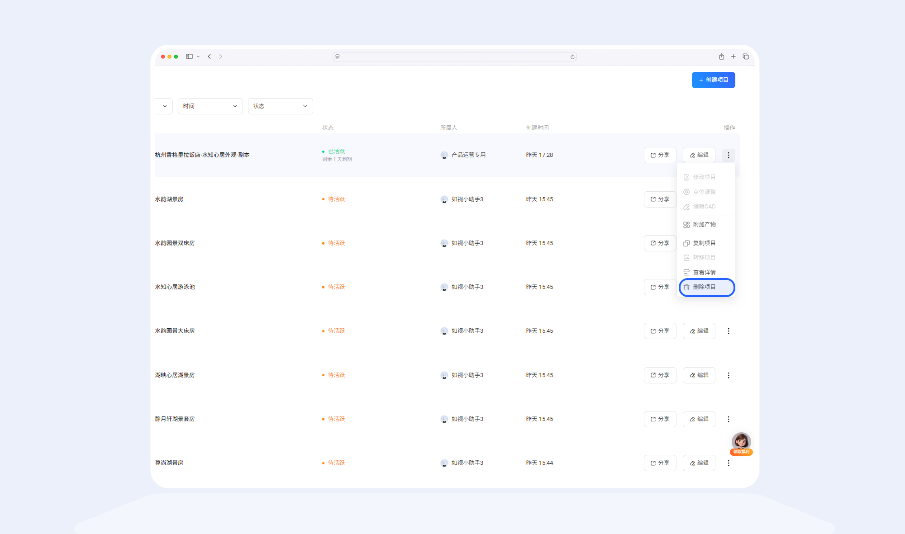Image resolution: width=905 pixels, height=534 pixels.
Task: Click the 创建项目 button
Action: (713, 80)
